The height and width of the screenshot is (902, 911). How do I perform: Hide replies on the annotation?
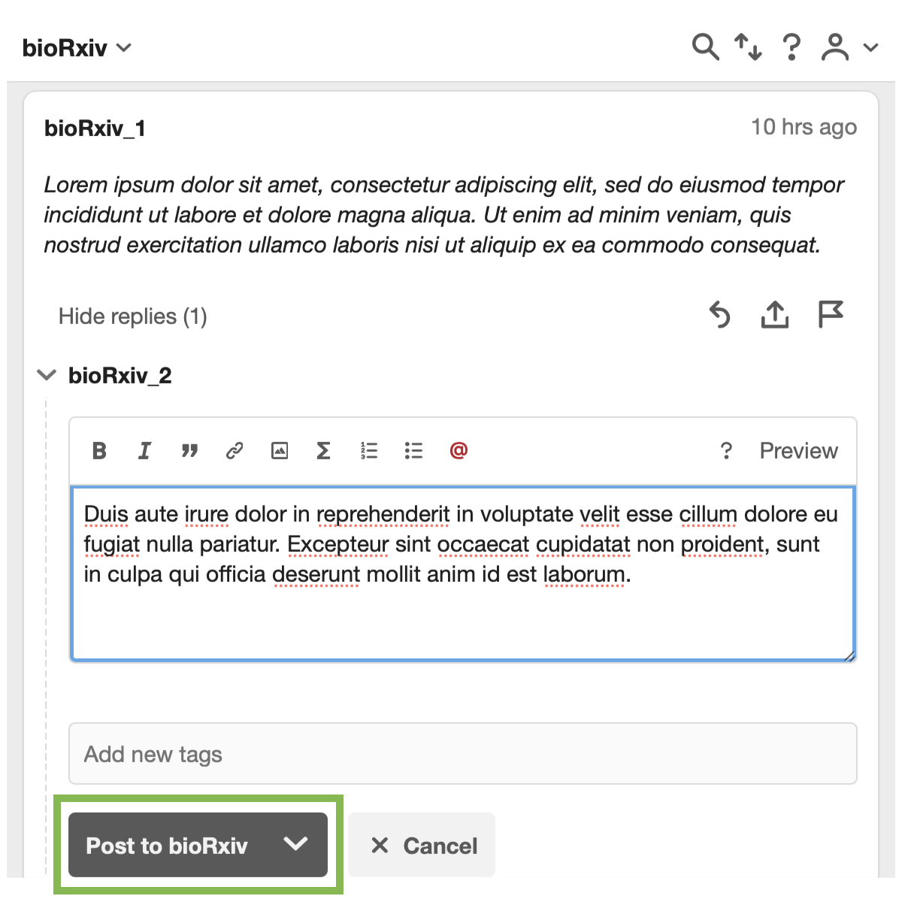coord(133,316)
